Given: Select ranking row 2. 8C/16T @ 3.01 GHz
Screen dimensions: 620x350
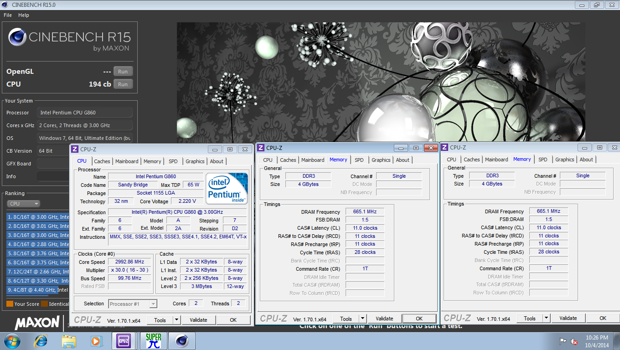Looking at the screenshot, I should tap(38, 226).
